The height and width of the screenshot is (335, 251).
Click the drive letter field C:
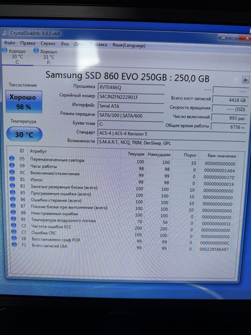(130, 124)
